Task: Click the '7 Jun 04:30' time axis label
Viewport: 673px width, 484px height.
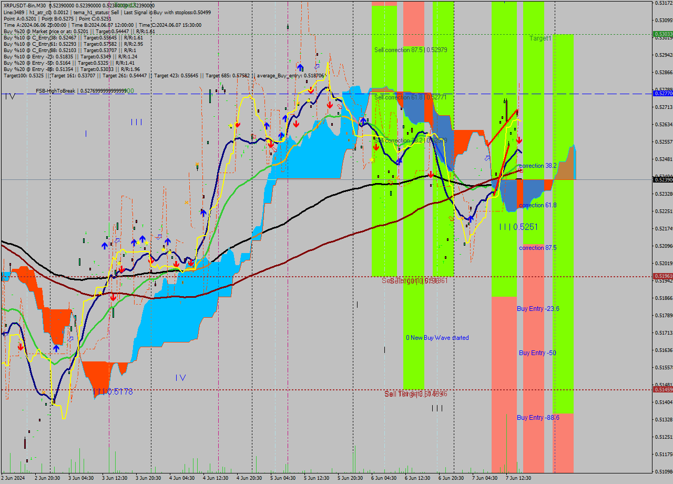Action: (485, 478)
